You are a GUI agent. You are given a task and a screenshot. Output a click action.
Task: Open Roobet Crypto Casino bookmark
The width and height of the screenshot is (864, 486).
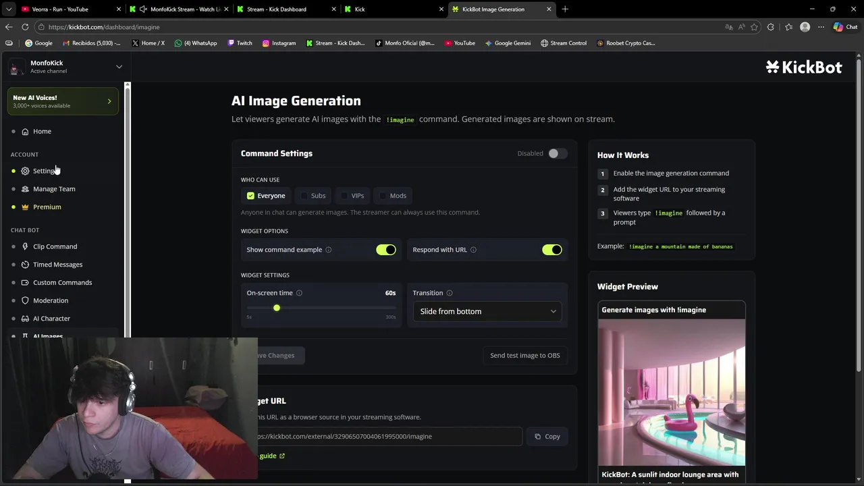[626, 43]
